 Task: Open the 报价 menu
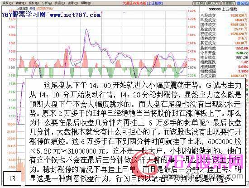[x=34, y=3]
